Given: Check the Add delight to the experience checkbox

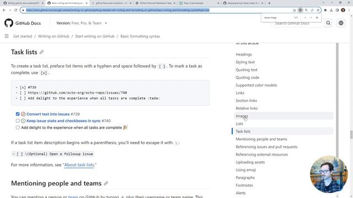Looking at the screenshot, I should click(x=18, y=128).
